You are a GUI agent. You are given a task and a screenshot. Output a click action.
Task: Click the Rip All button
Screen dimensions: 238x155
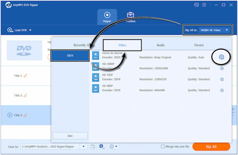point(211,147)
